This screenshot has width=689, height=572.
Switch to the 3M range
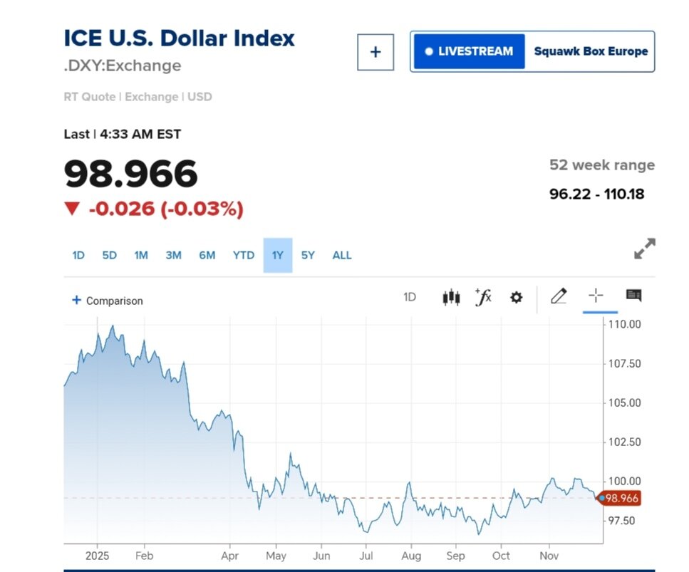173,255
